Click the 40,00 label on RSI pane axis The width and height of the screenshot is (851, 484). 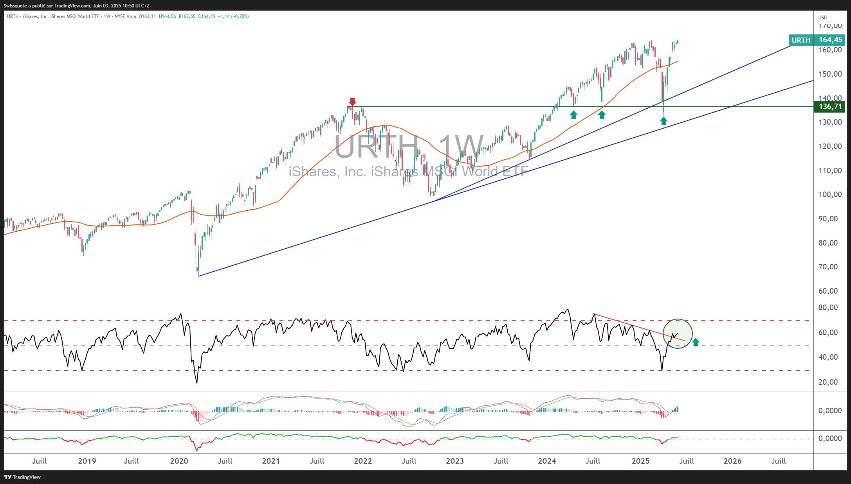828,357
